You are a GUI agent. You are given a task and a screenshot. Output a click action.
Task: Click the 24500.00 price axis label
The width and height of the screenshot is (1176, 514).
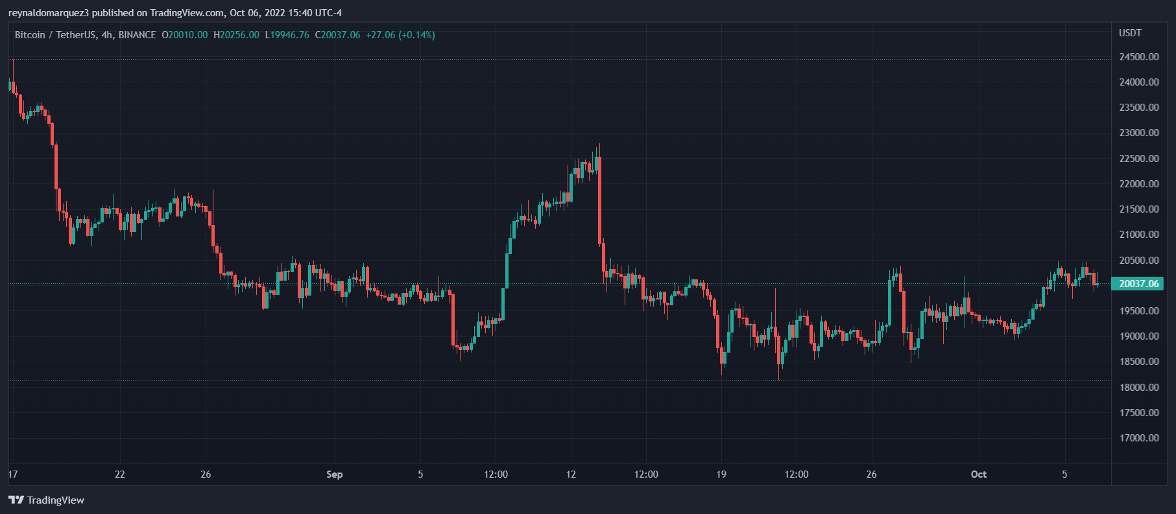tap(1139, 57)
